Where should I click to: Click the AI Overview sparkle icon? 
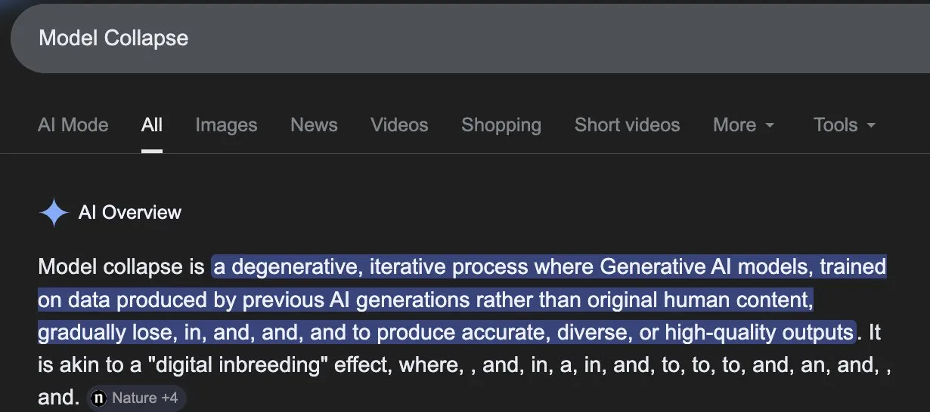(54, 213)
